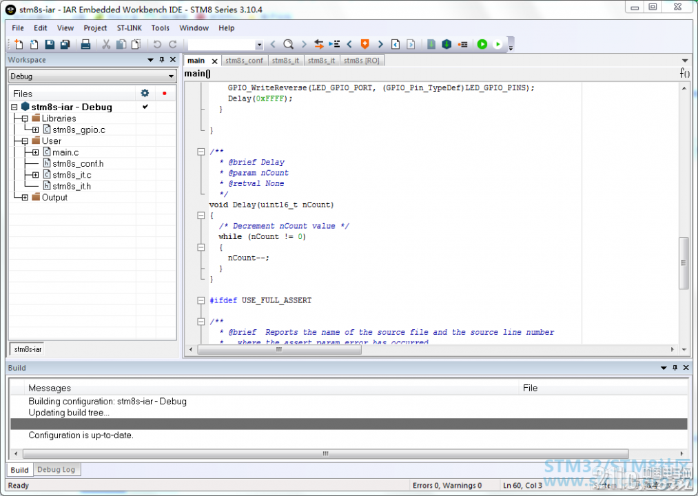Run Make to build the project
The height and width of the screenshot is (496, 698).
point(446,44)
